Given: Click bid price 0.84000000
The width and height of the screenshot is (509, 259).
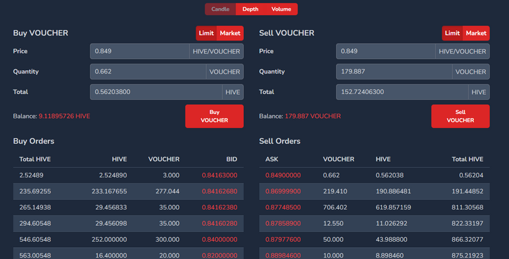Looking at the screenshot, I should (x=219, y=240).
